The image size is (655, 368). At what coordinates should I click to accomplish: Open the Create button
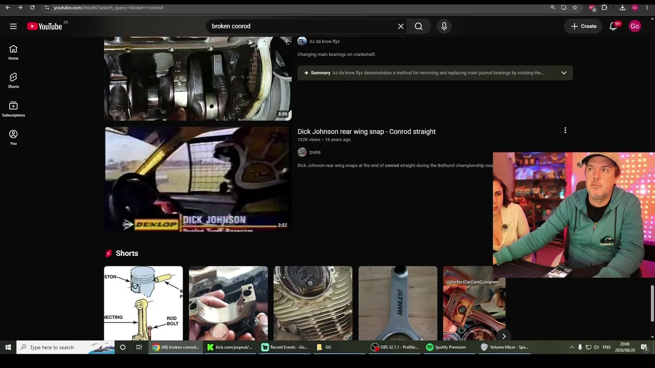tap(583, 26)
